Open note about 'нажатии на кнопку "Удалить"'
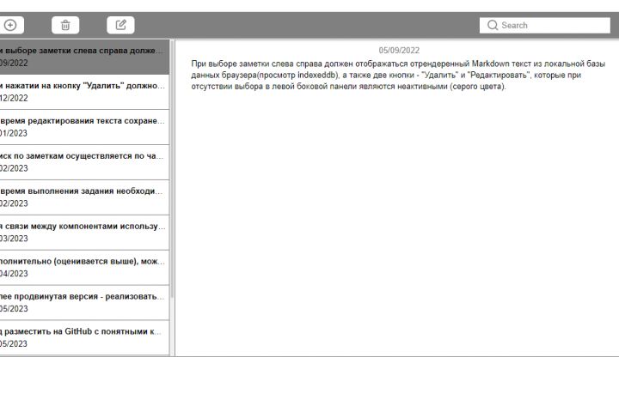This screenshot has width=619, height=412. pyautogui.click(x=84, y=92)
